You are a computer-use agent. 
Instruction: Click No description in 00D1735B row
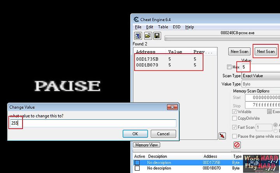[159, 163]
